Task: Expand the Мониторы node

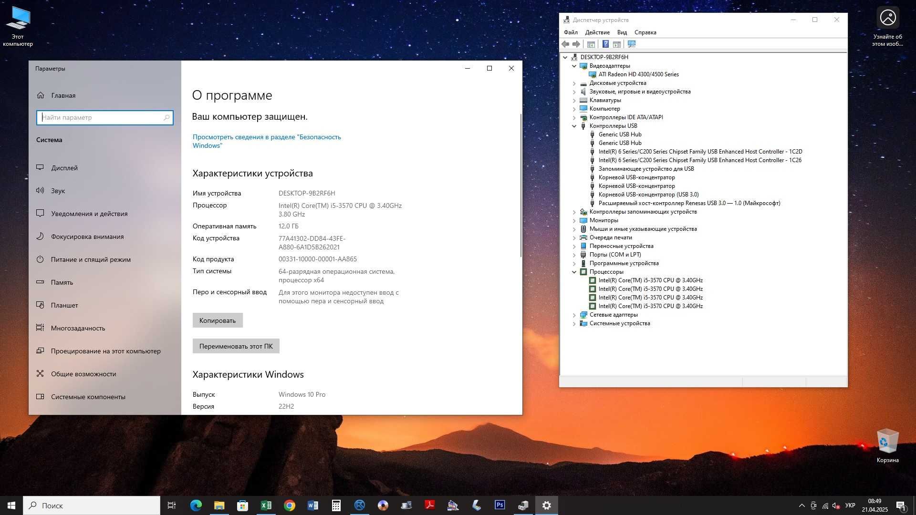Action: 574,220
